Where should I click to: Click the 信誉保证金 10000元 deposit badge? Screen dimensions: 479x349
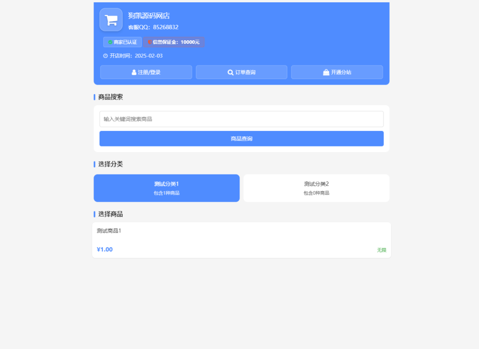174,42
